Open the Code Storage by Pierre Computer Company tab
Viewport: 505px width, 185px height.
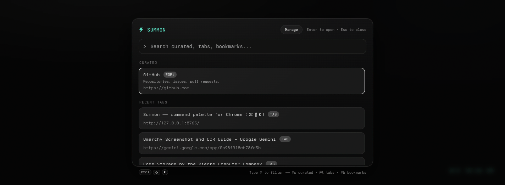pos(252,162)
